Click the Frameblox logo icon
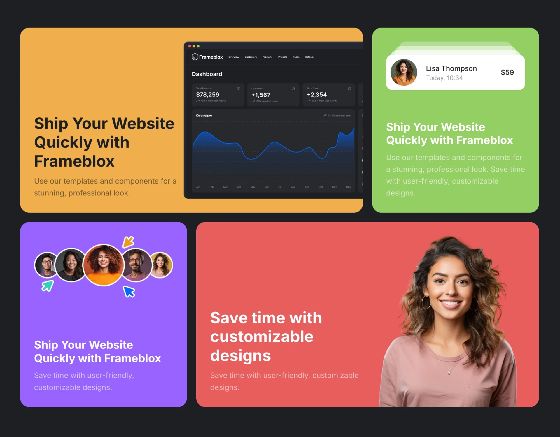 click(195, 57)
